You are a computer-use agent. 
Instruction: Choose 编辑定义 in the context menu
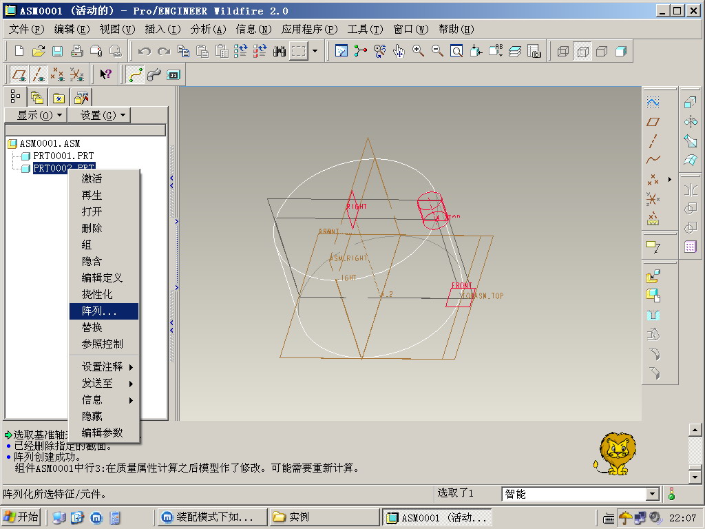tap(104, 278)
